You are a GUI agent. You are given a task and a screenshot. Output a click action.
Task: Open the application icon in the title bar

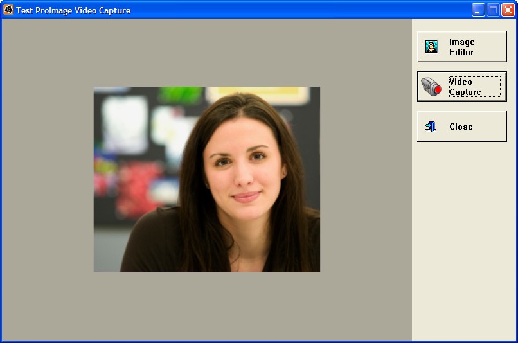tap(8, 10)
